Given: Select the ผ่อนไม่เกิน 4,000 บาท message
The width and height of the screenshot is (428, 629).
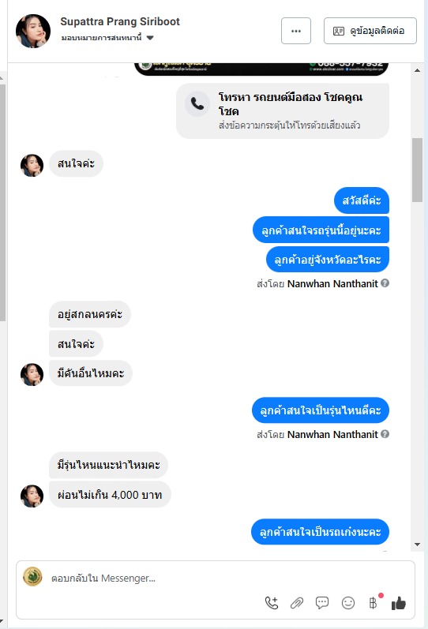Looking at the screenshot, I should [x=110, y=495].
